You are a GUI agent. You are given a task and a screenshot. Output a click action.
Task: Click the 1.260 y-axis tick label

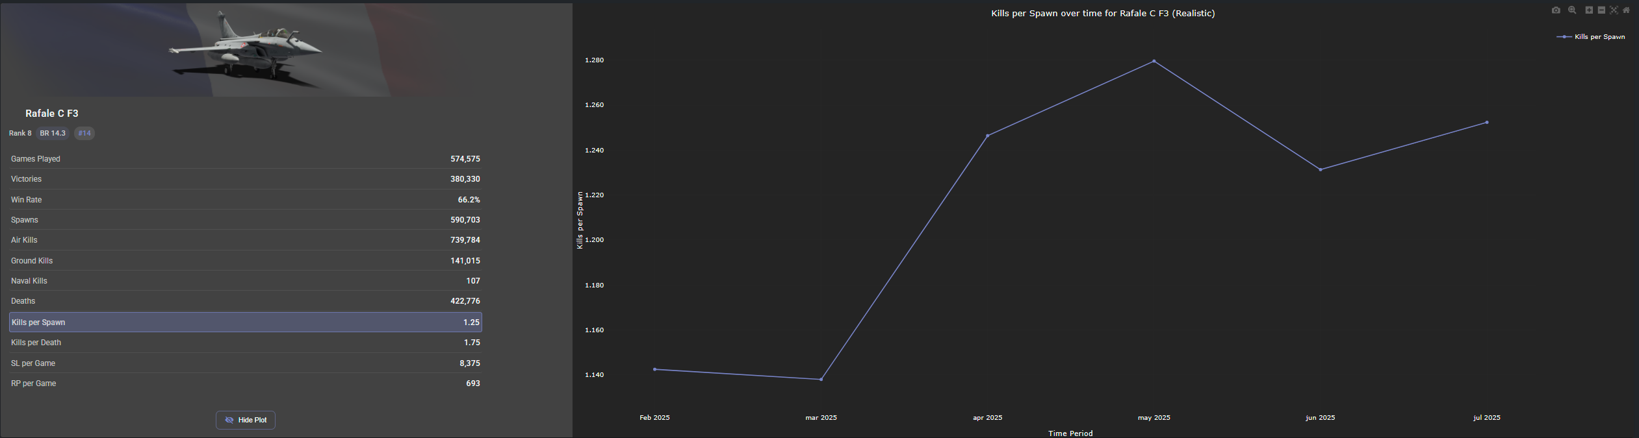coord(595,105)
